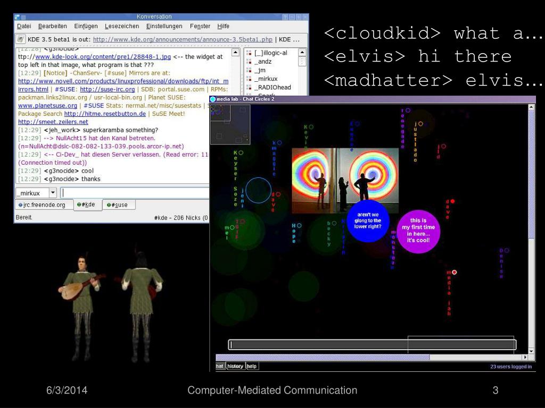Switch to the #suse channel tab

point(119,205)
